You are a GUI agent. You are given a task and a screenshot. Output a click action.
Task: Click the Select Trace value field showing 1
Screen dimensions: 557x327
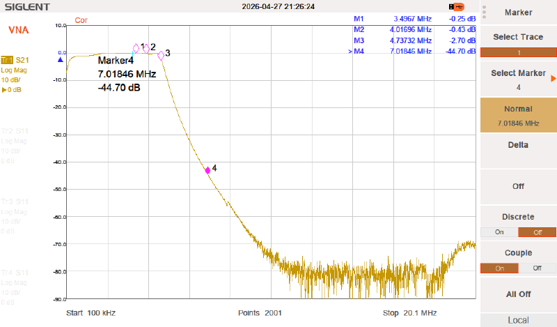pyautogui.click(x=518, y=53)
